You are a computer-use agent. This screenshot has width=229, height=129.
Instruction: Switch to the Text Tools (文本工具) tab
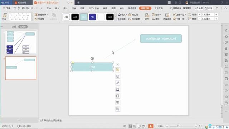(x=159, y=8)
